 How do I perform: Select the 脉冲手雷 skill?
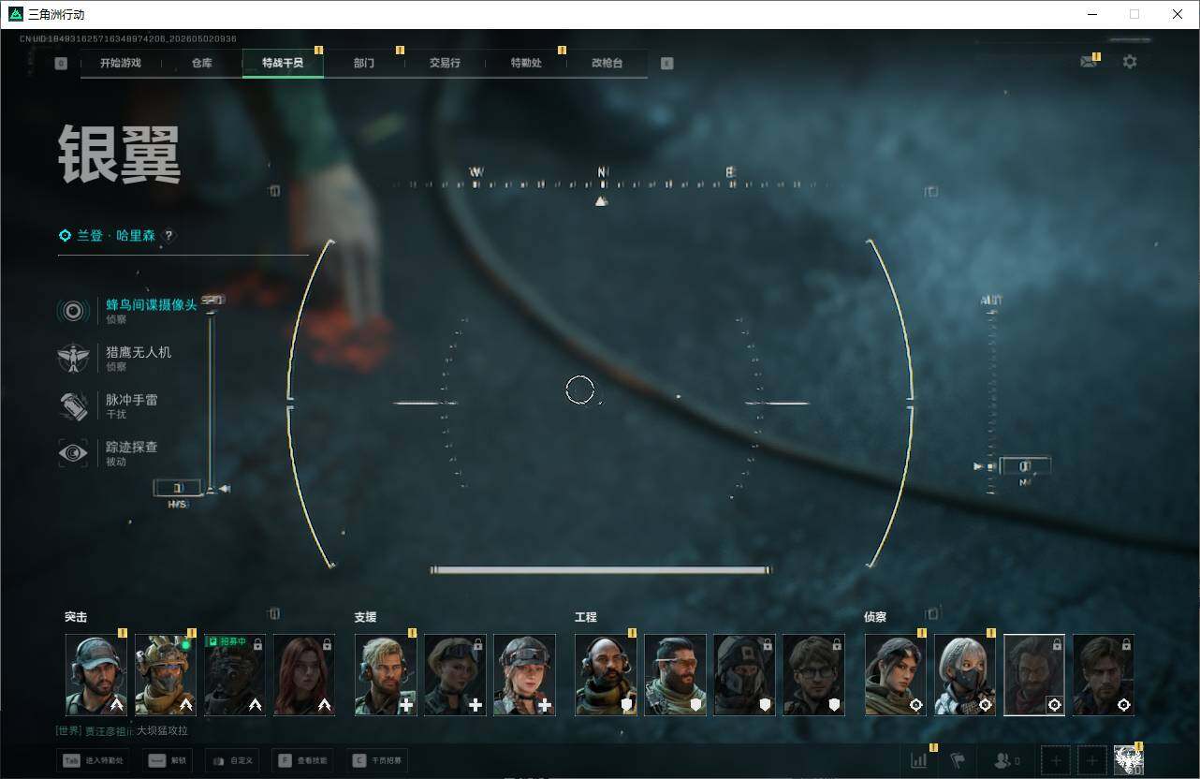tap(108, 405)
